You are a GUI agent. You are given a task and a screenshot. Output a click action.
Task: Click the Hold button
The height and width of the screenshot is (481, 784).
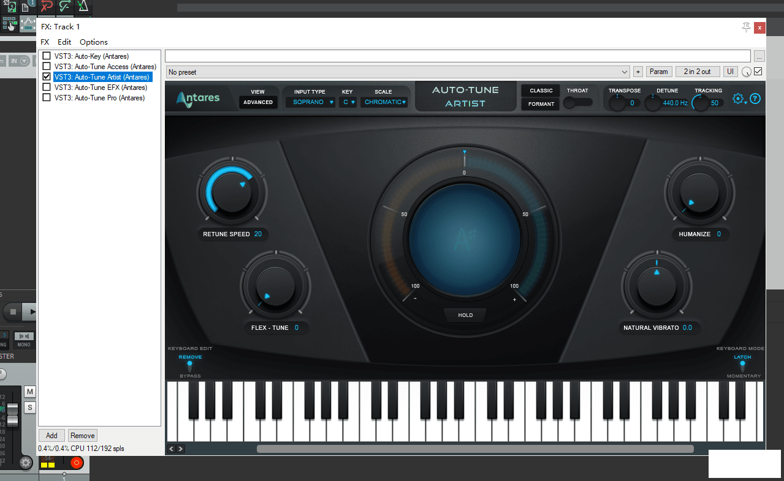465,315
